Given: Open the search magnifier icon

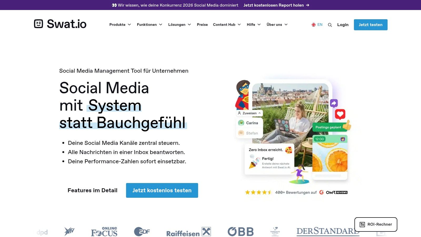Looking at the screenshot, I should (x=330, y=25).
